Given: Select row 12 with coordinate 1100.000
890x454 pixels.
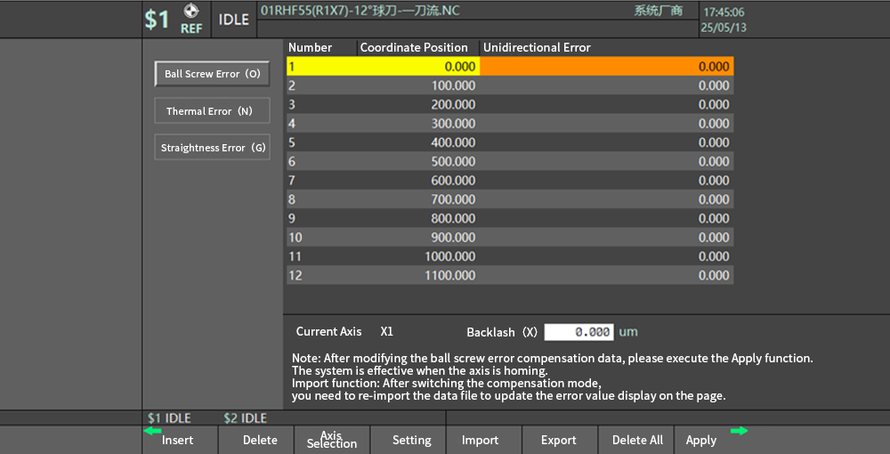Looking at the screenshot, I should 509,276.
